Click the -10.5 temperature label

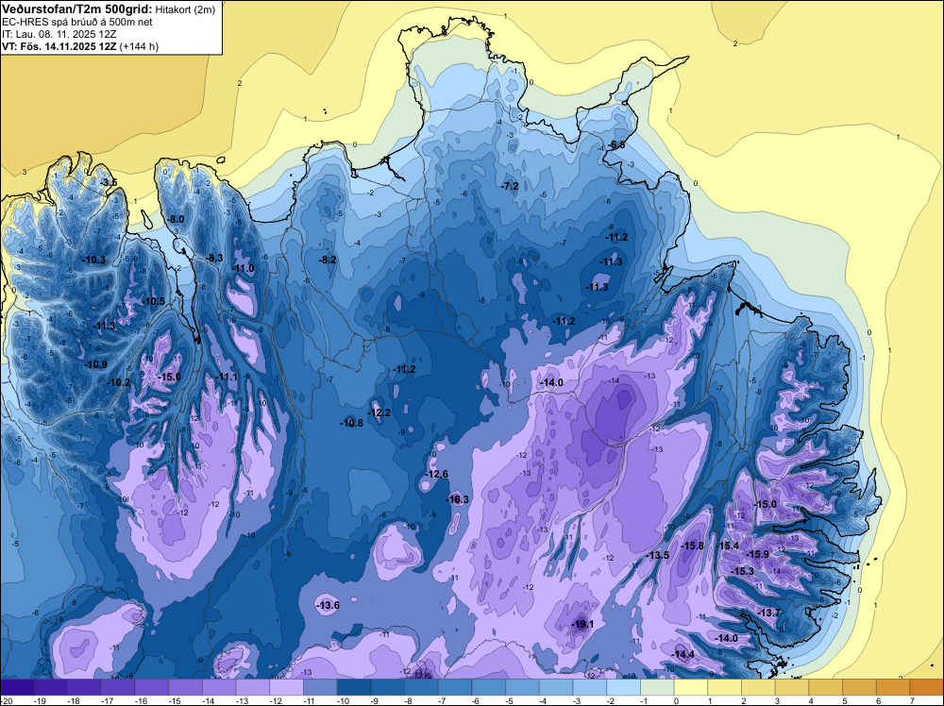tap(154, 301)
